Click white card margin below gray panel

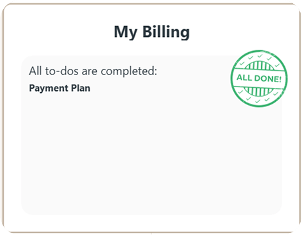coord(151,223)
